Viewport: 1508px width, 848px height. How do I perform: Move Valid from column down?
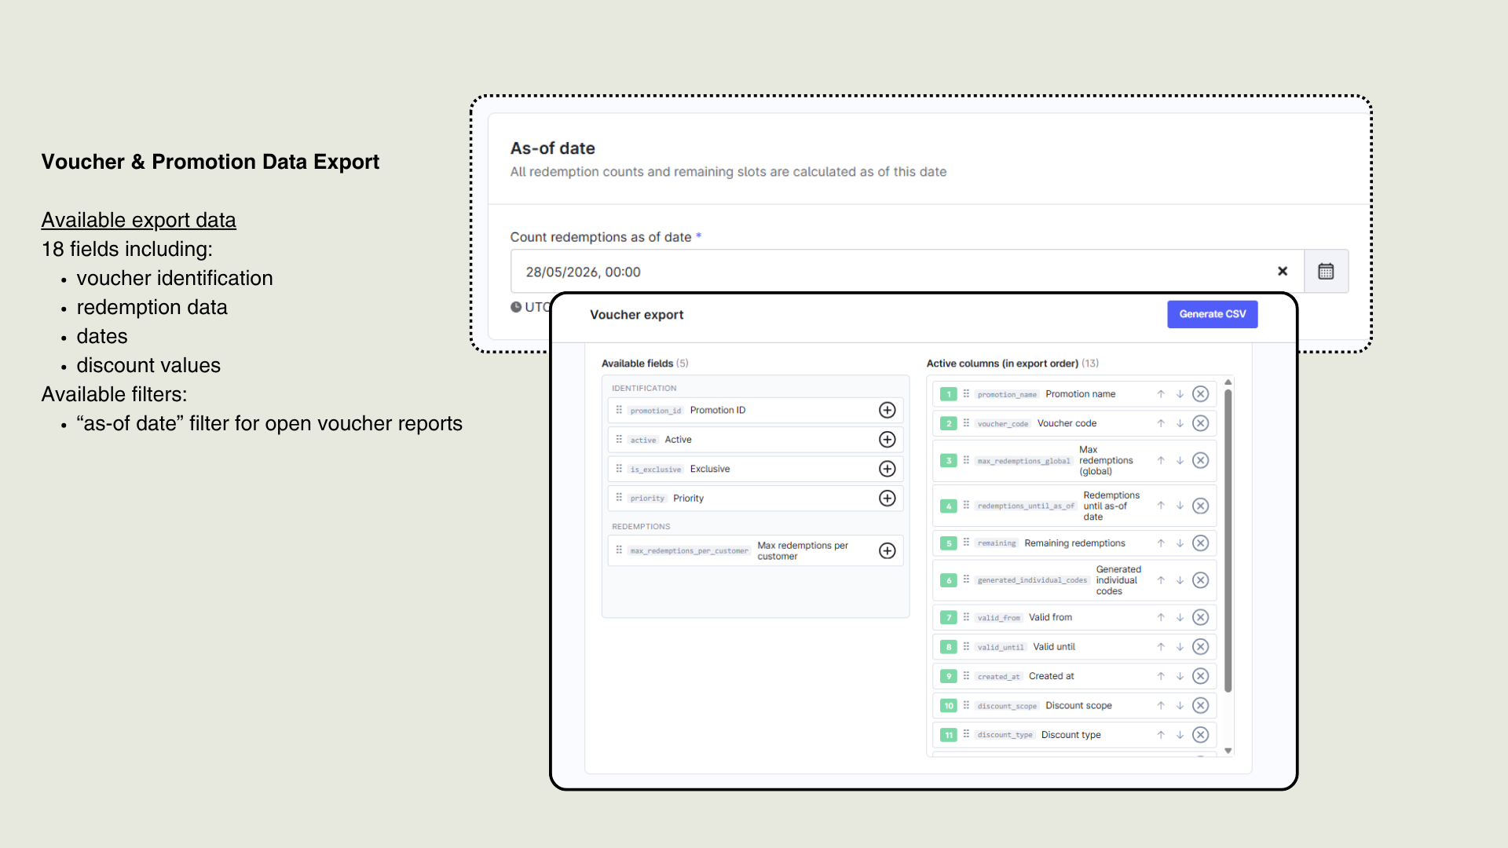1180,618
